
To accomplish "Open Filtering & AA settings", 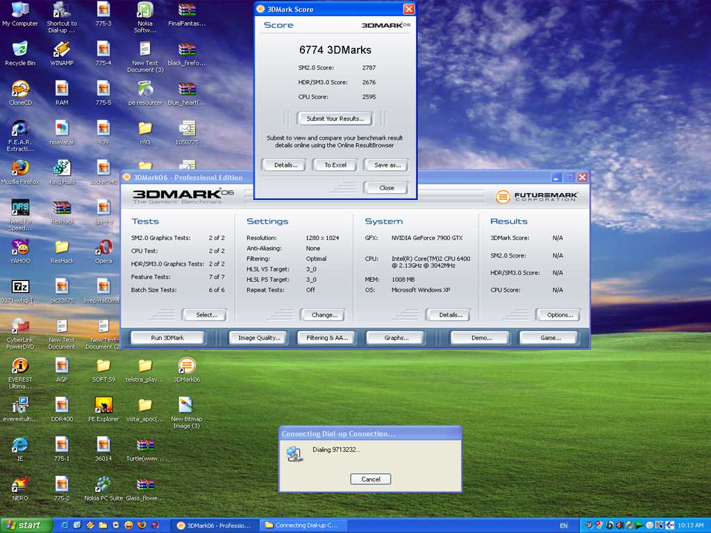I will [326, 338].
